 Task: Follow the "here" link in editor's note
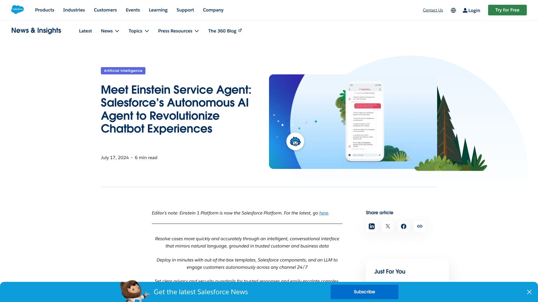324,213
